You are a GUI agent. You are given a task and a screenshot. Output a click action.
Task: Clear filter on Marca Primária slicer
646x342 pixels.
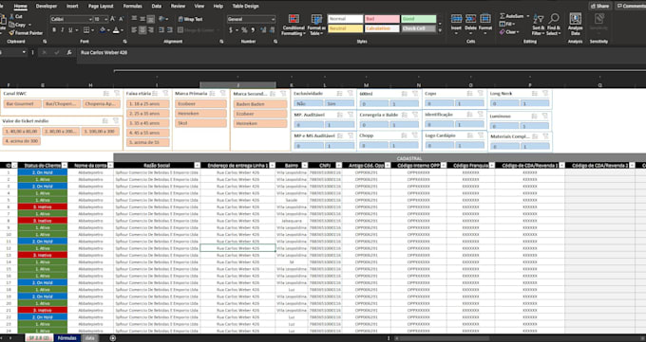pyautogui.click(x=223, y=94)
